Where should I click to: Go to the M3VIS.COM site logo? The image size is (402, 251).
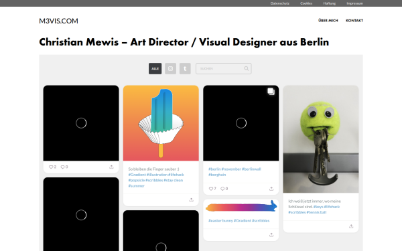coord(58,21)
